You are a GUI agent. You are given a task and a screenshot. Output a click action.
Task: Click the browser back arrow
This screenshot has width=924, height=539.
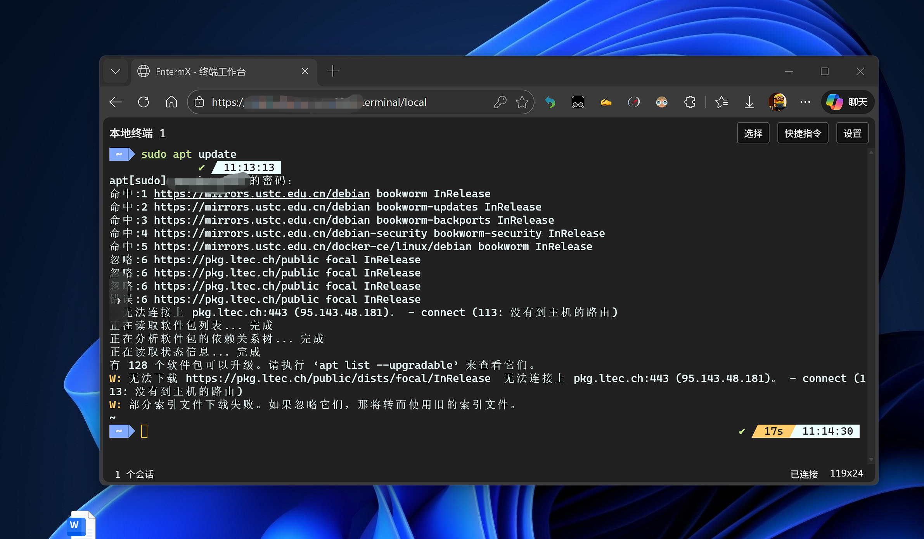(x=116, y=102)
